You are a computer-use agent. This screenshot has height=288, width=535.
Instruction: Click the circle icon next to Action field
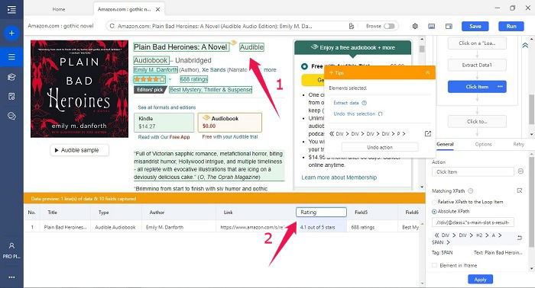pyautogui.click(x=520, y=171)
